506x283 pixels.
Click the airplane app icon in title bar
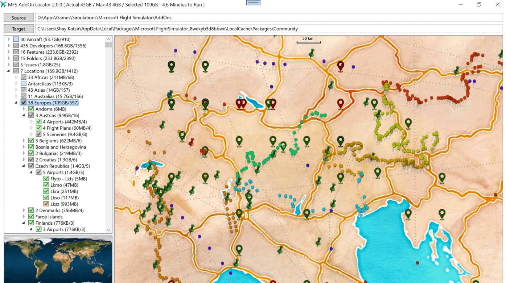(4, 5)
